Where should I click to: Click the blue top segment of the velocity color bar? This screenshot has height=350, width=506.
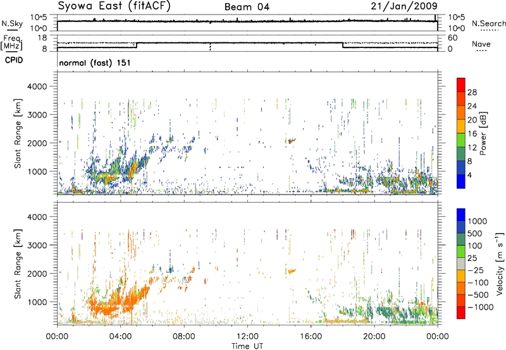(461, 215)
